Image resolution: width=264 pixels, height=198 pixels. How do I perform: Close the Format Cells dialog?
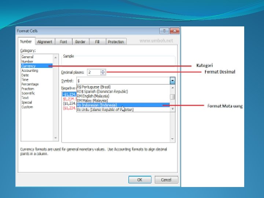[x=175, y=31]
